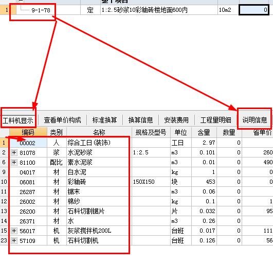Screen dimensions: 273x263
Task: Select row header number 10
Action: click(x=4, y=182)
